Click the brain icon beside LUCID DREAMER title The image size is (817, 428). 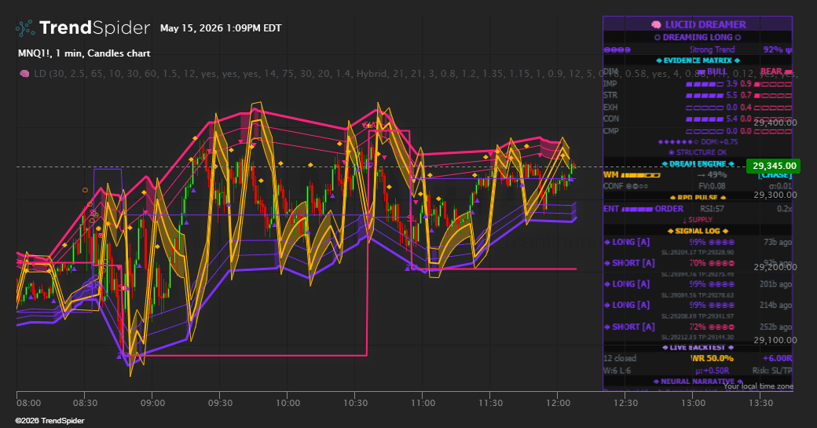coord(657,24)
